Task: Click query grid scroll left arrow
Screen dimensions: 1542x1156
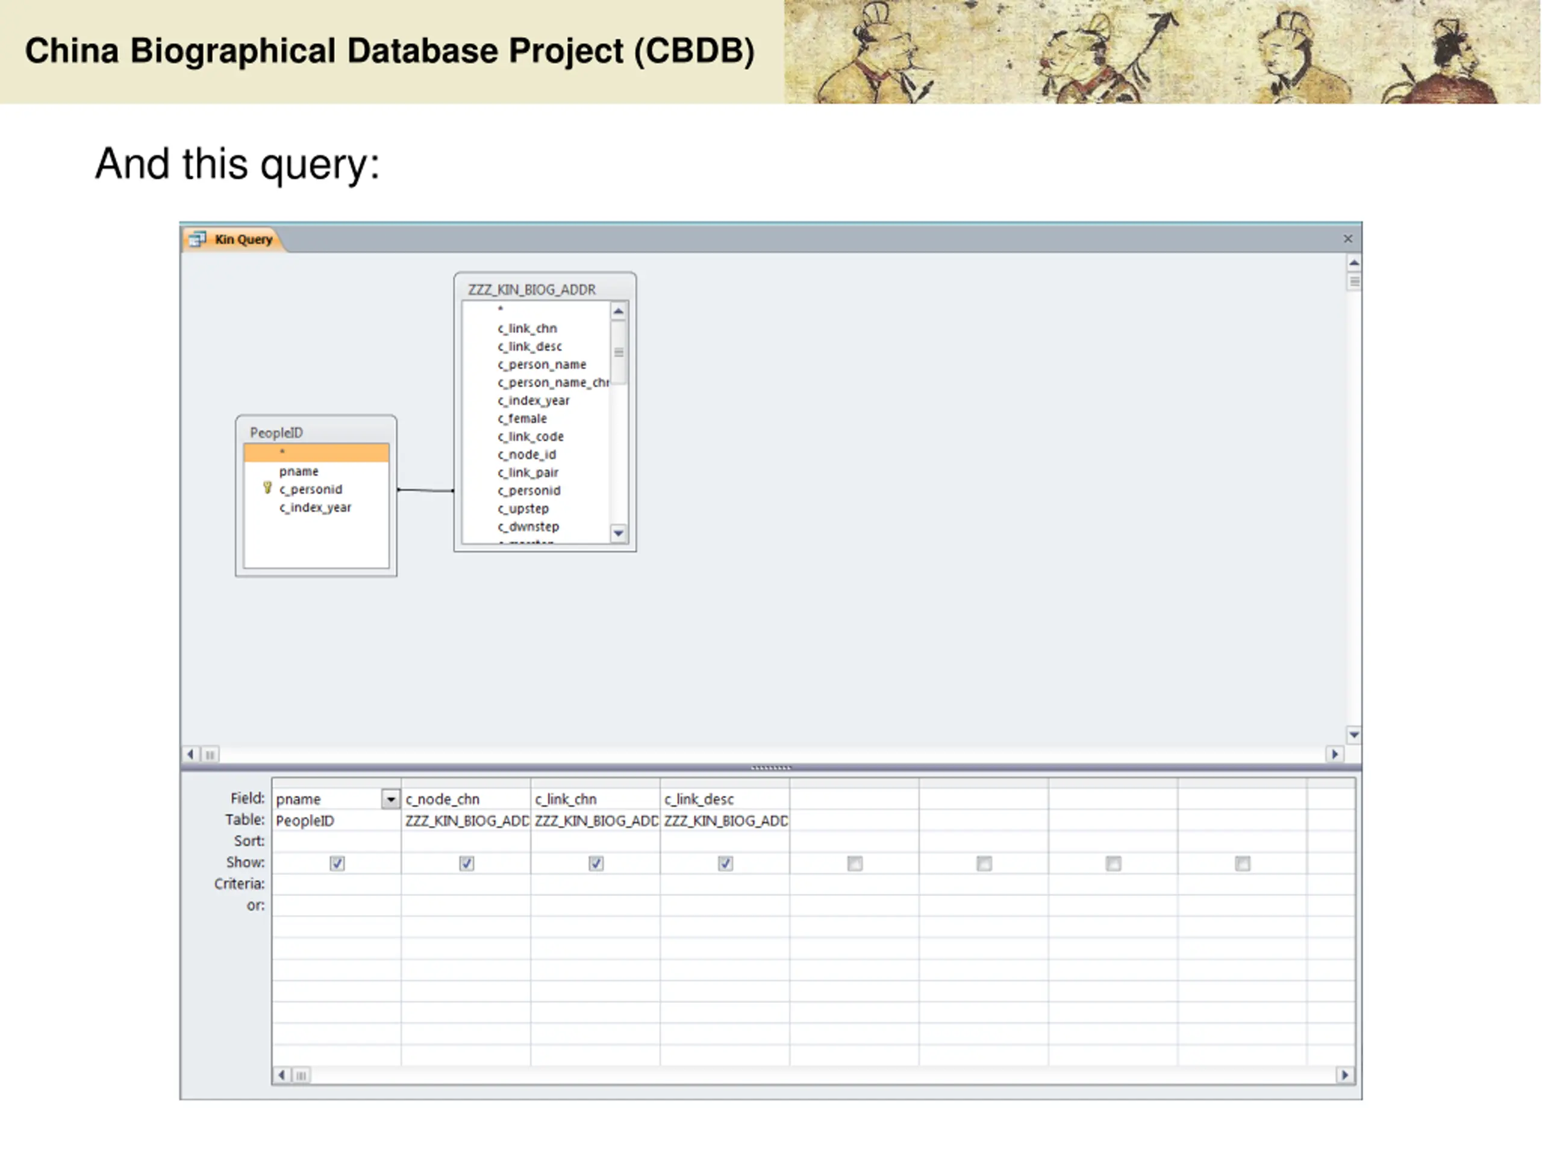Action: [x=282, y=1075]
